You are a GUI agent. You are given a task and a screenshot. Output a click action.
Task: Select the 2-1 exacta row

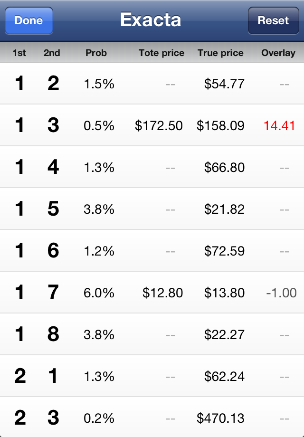pyautogui.click(x=152, y=376)
